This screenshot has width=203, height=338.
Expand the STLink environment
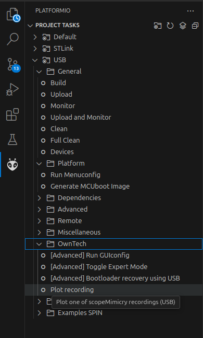(x=35, y=48)
